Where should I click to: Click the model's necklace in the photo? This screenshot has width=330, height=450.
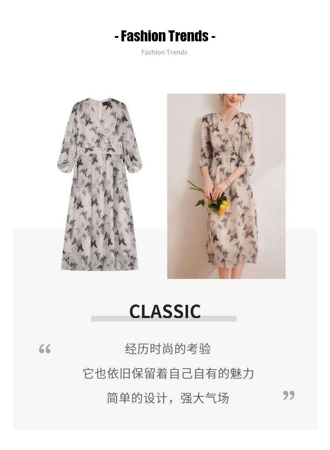click(227, 116)
